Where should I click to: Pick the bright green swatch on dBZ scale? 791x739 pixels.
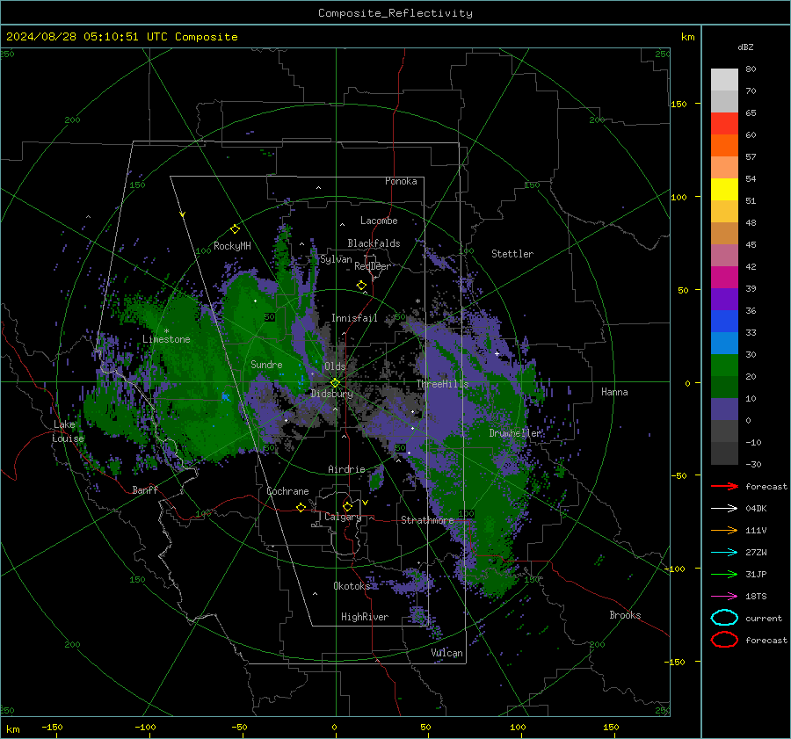pyautogui.click(x=724, y=366)
